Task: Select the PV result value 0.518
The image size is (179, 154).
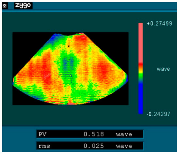Action: (94, 134)
